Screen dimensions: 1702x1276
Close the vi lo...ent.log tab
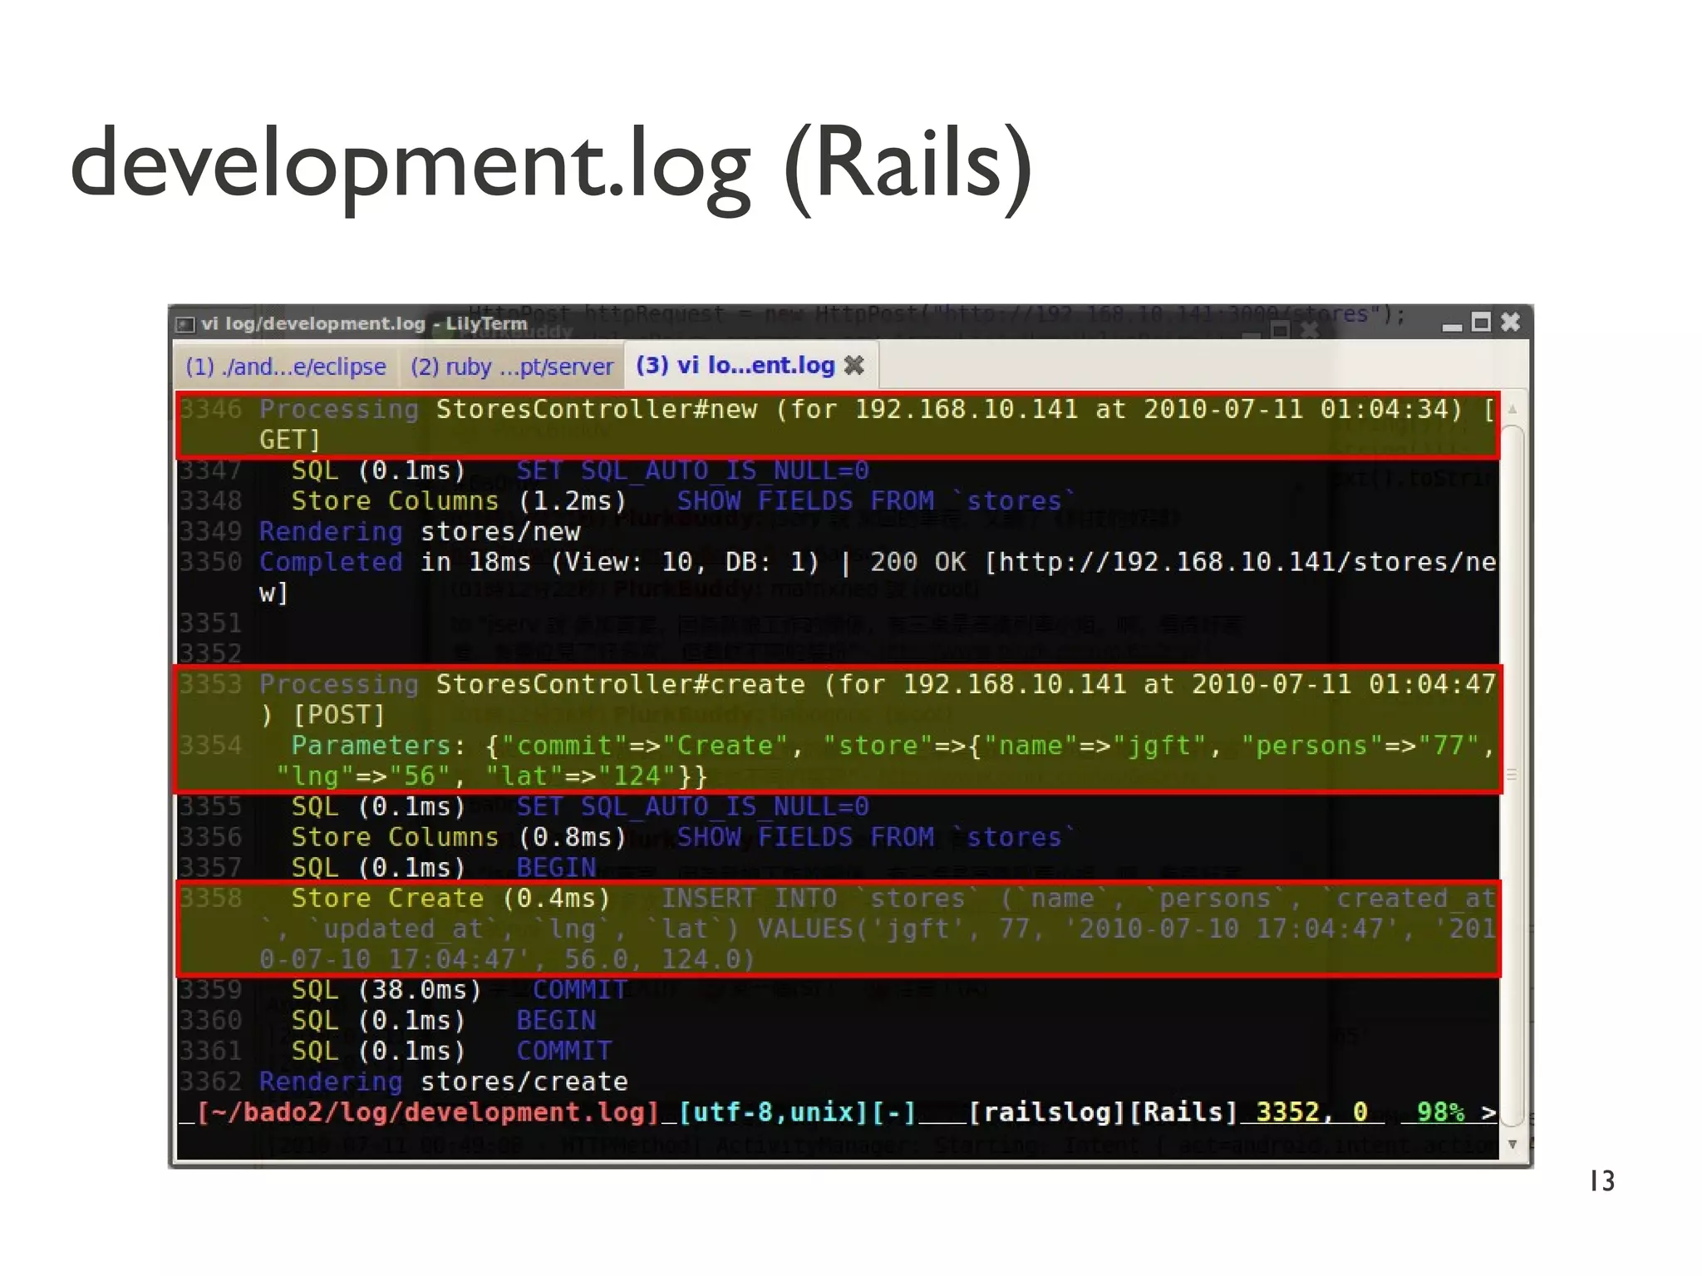[x=854, y=365]
